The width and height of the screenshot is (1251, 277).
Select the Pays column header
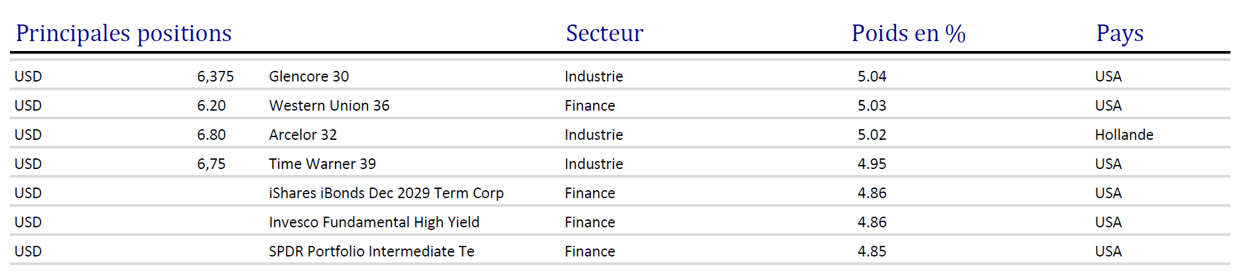(1120, 33)
